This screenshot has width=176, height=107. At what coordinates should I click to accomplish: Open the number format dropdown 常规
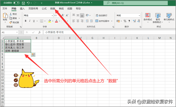(x=139, y=16)
